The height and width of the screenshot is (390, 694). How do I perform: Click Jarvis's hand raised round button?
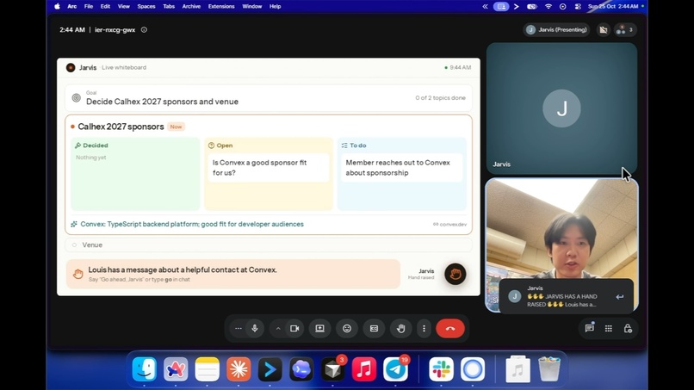click(x=455, y=274)
